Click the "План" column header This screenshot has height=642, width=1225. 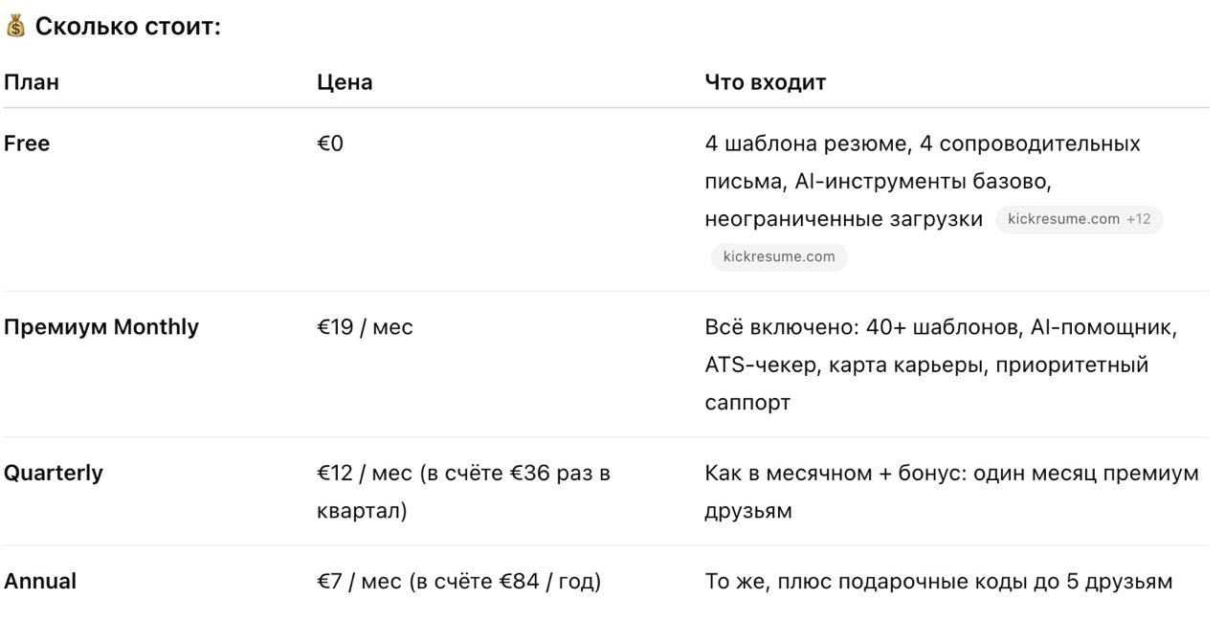(32, 82)
